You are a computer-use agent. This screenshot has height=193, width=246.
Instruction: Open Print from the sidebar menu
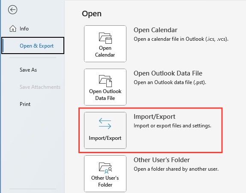coord(25,104)
